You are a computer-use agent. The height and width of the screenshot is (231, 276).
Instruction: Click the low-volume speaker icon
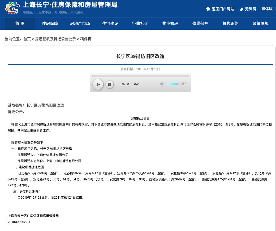[162, 84]
